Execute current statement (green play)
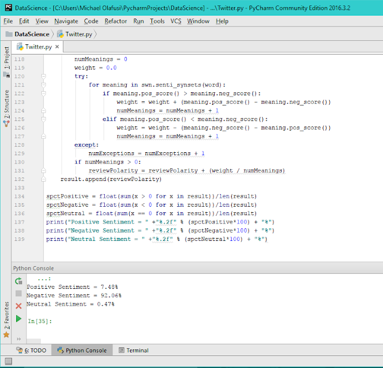Viewport: 383px width, 368px height. pyautogui.click(x=19, y=319)
